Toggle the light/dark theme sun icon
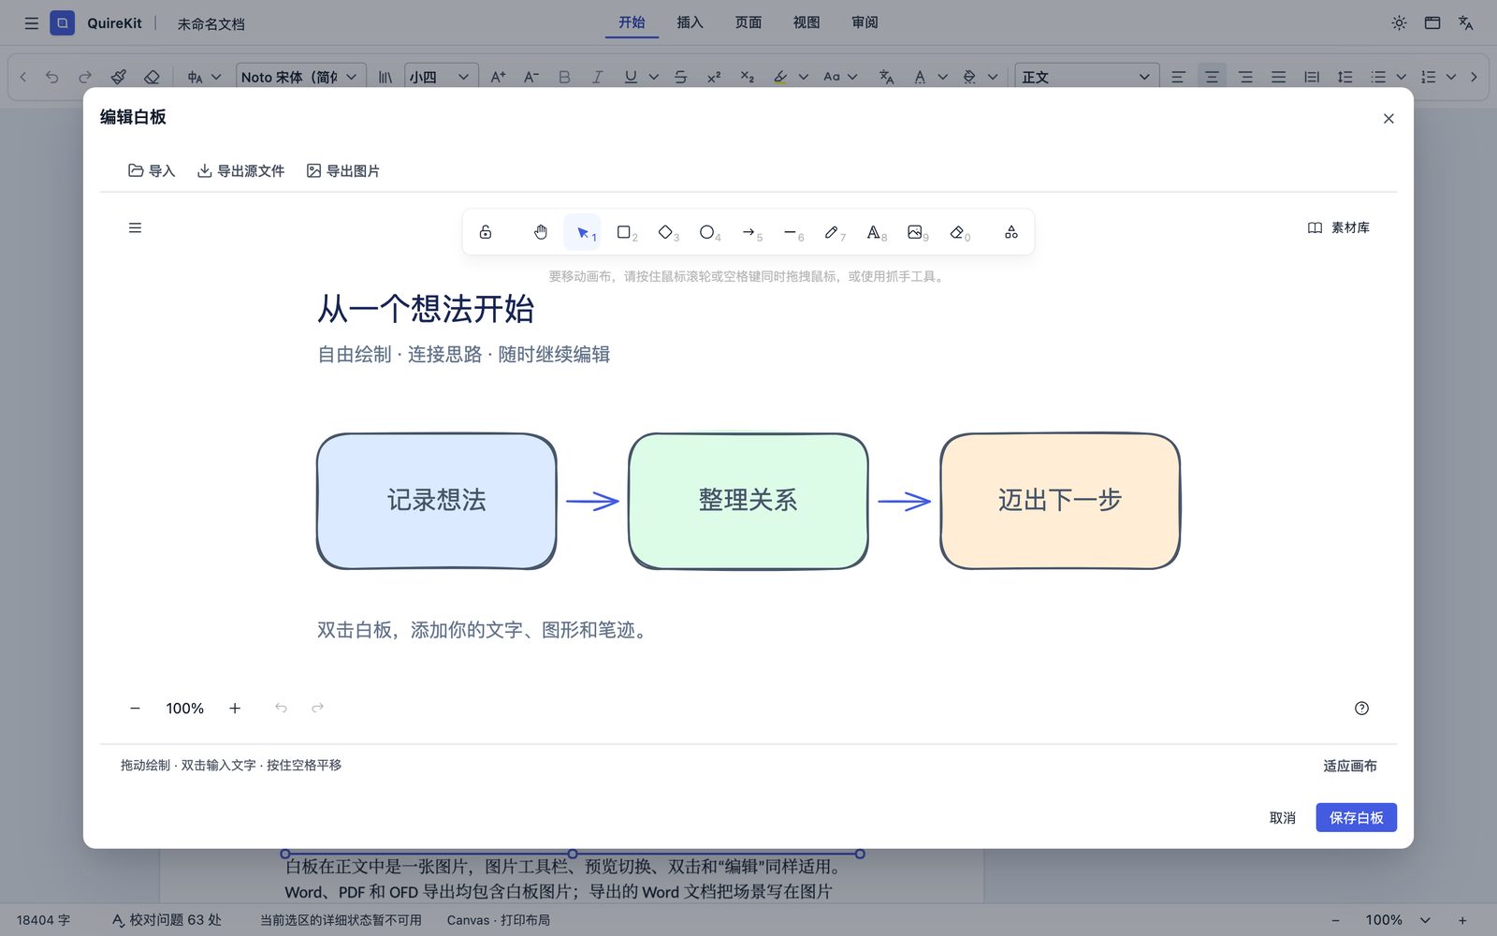Viewport: 1497px width, 936px height. pyautogui.click(x=1399, y=22)
